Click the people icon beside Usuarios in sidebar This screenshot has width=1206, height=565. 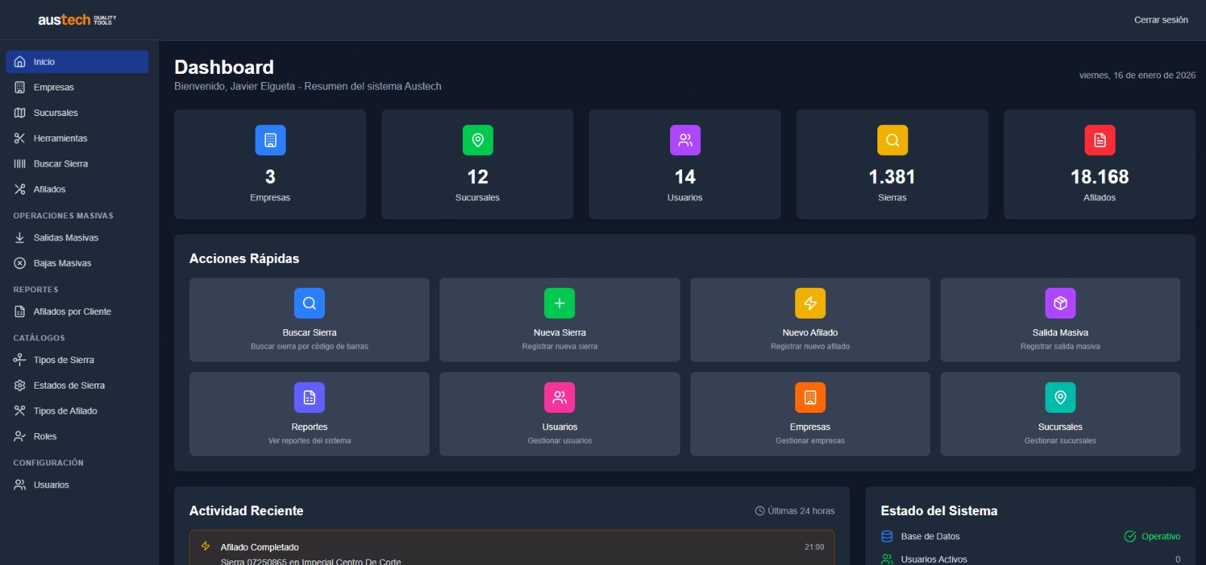pos(20,485)
